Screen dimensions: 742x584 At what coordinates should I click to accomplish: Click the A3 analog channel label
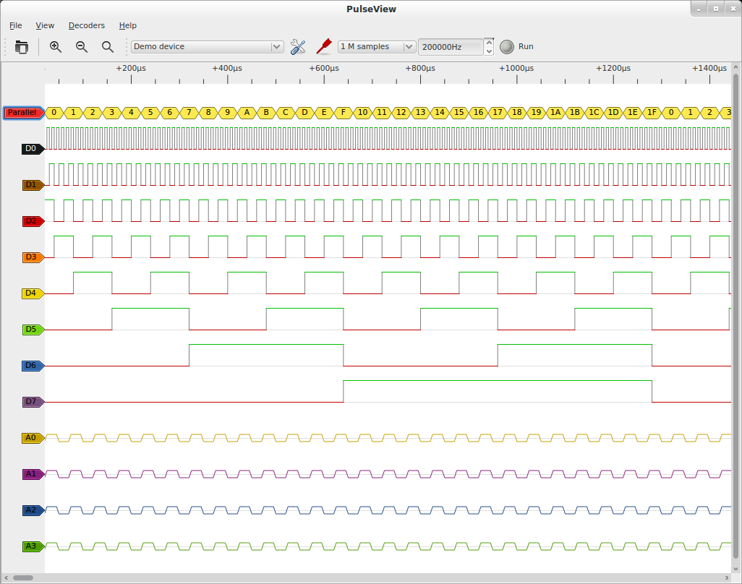(x=31, y=546)
